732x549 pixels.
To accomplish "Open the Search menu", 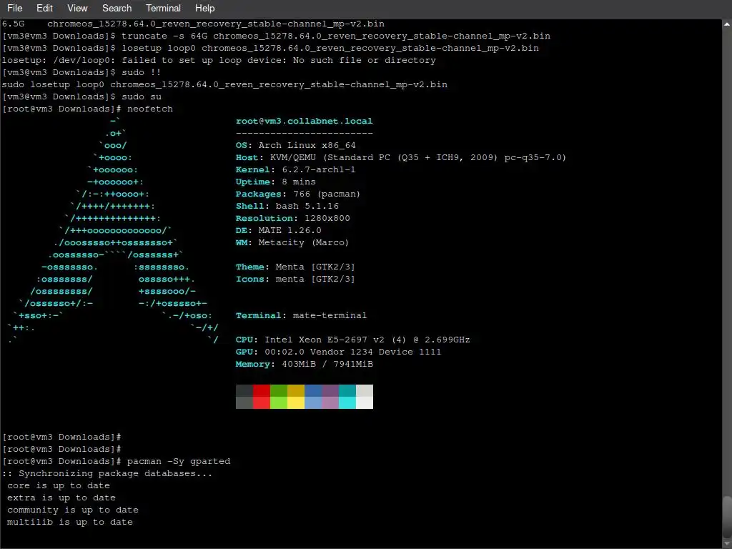I will (117, 9).
